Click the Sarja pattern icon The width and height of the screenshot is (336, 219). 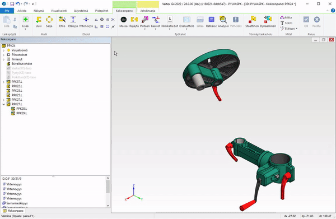(x=49, y=20)
